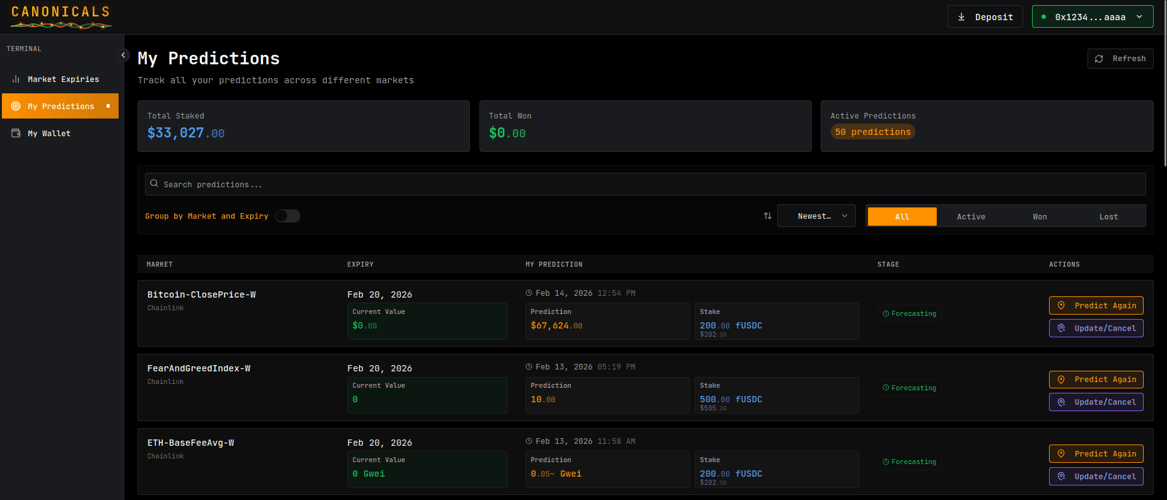
Task: Switch to the Won filter tab
Action: tap(1040, 217)
